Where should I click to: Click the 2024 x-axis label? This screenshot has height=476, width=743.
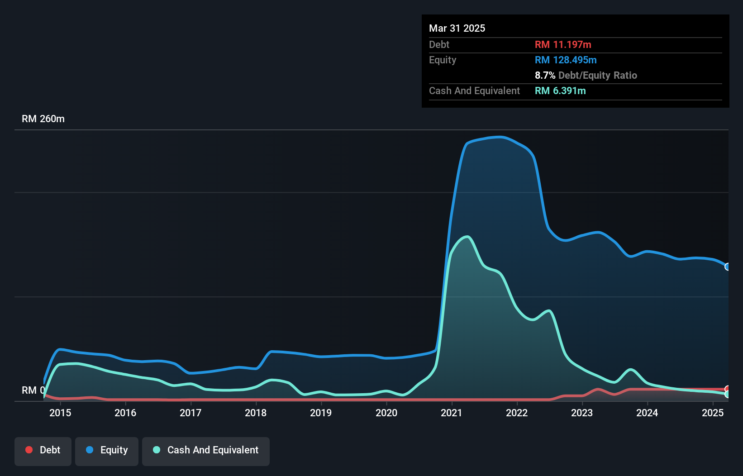click(647, 413)
